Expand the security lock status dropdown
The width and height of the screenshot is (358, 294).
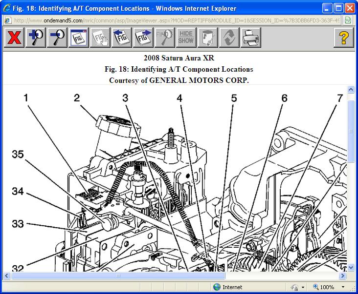[x=303, y=287]
